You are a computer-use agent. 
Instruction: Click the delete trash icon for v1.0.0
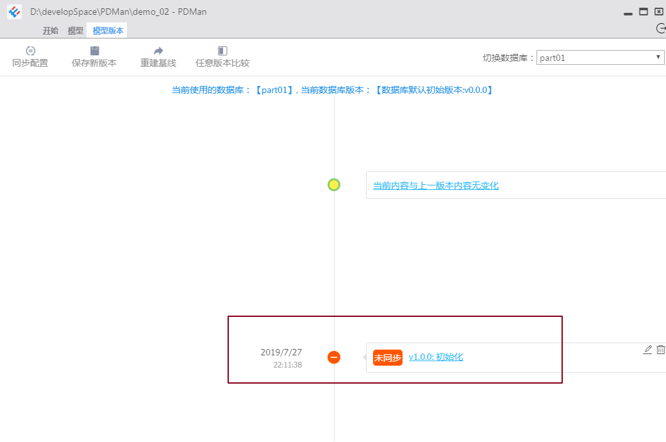pyautogui.click(x=660, y=350)
